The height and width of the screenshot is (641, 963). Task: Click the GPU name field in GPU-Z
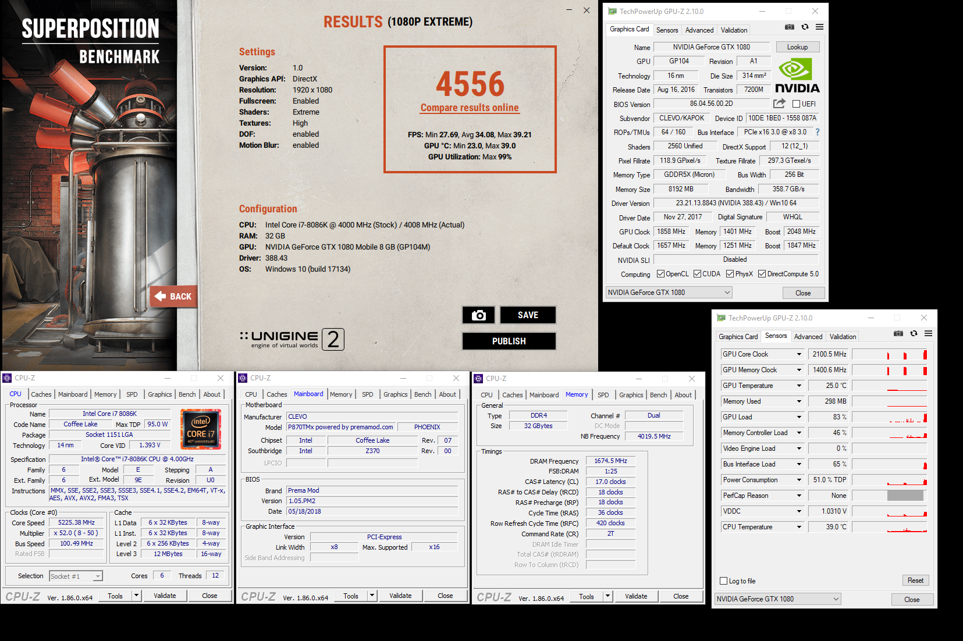[x=712, y=47]
